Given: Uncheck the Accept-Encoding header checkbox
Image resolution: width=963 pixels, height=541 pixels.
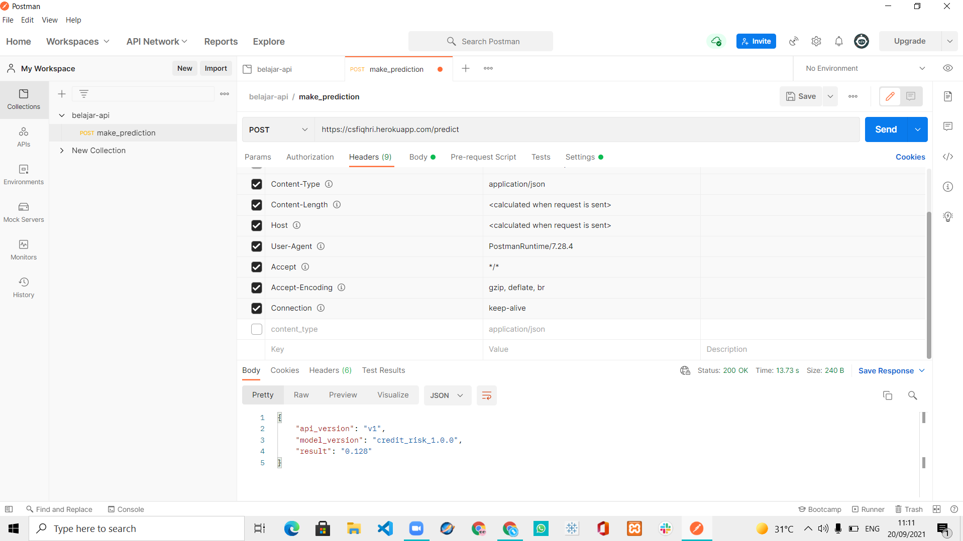Looking at the screenshot, I should pyautogui.click(x=257, y=288).
